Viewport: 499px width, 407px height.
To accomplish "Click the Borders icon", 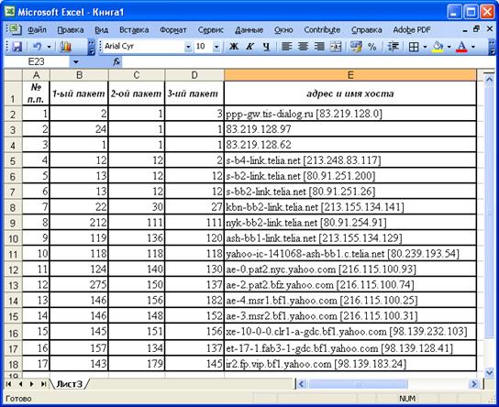I will click(x=414, y=47).
